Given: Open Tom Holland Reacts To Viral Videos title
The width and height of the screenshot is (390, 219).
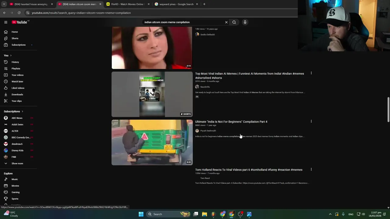Looking at the screenshot, I should tap(249, 170).
